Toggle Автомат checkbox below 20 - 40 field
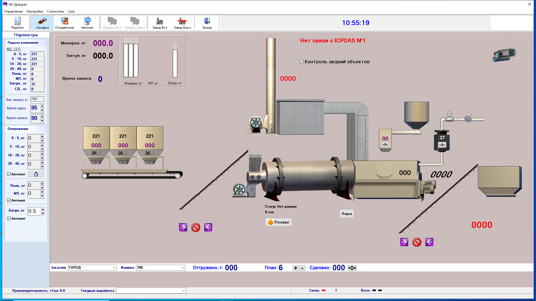The image size is (536, 301). point(9,174)
